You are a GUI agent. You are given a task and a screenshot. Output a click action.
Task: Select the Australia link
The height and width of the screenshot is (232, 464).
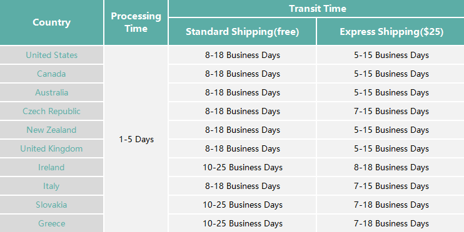click(x=51, y=92)
